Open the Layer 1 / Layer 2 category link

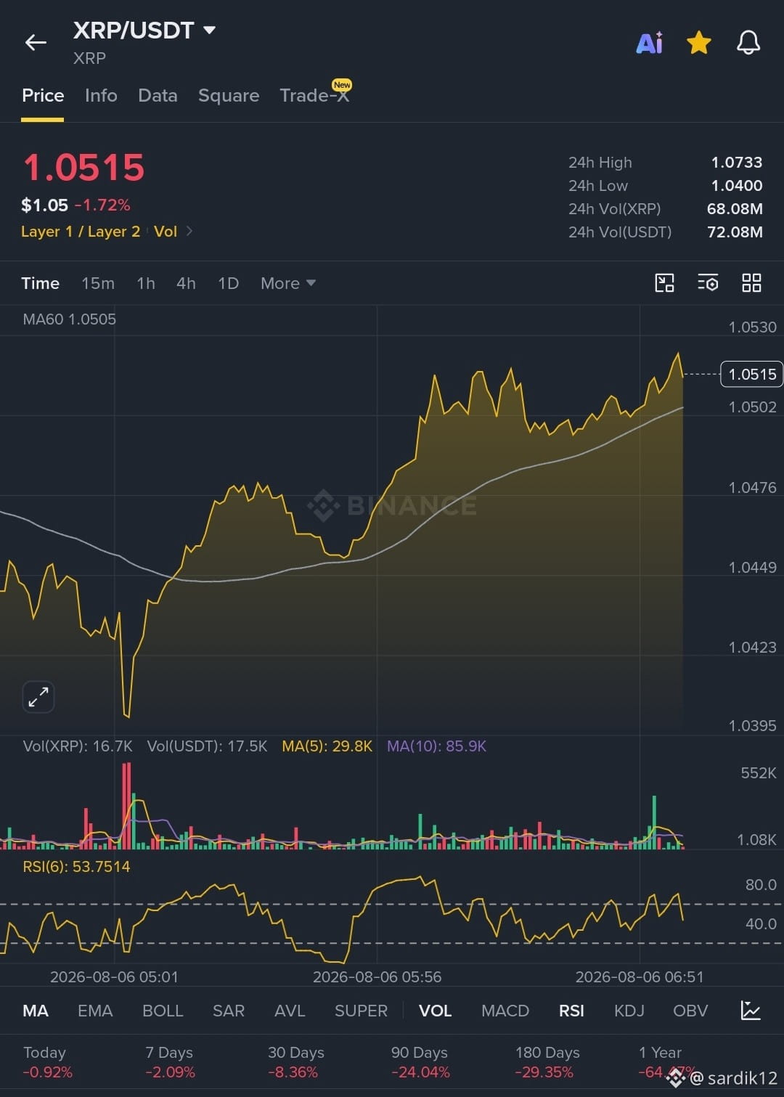(81, 232)
